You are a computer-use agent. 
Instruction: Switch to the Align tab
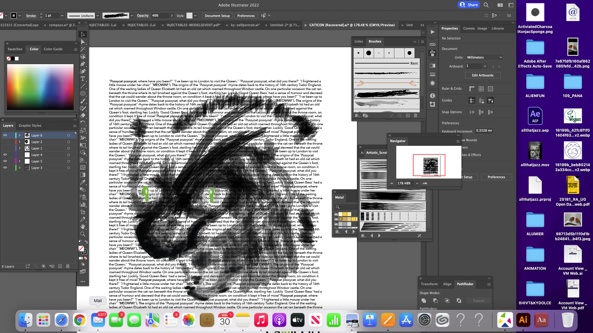(x=447, y=284)
